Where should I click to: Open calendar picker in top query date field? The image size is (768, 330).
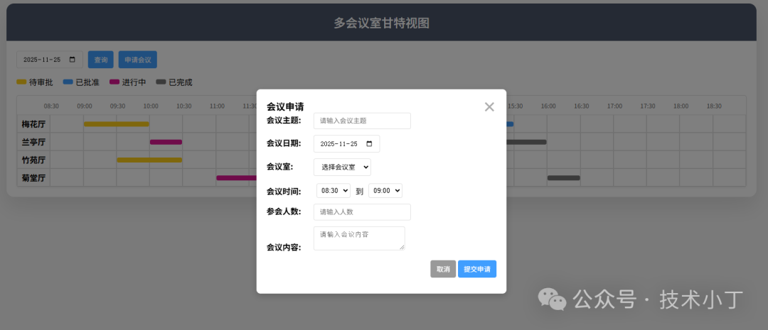pyautogui.click(x=72, y=60)
